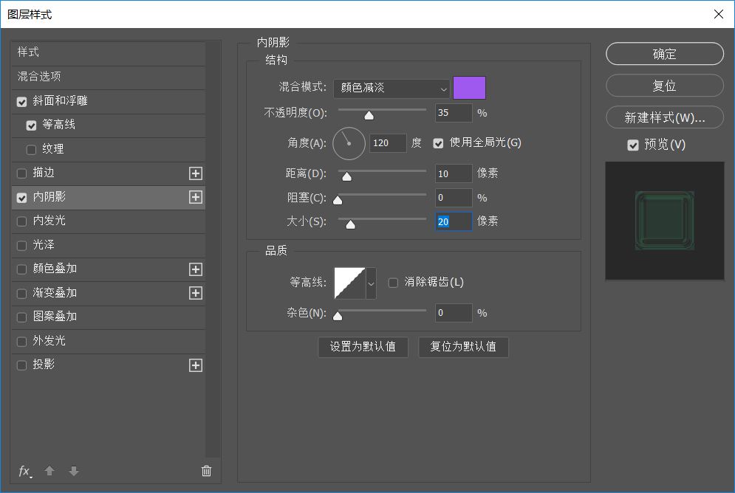Open the 混合模式 dropdown

point(391,88)
